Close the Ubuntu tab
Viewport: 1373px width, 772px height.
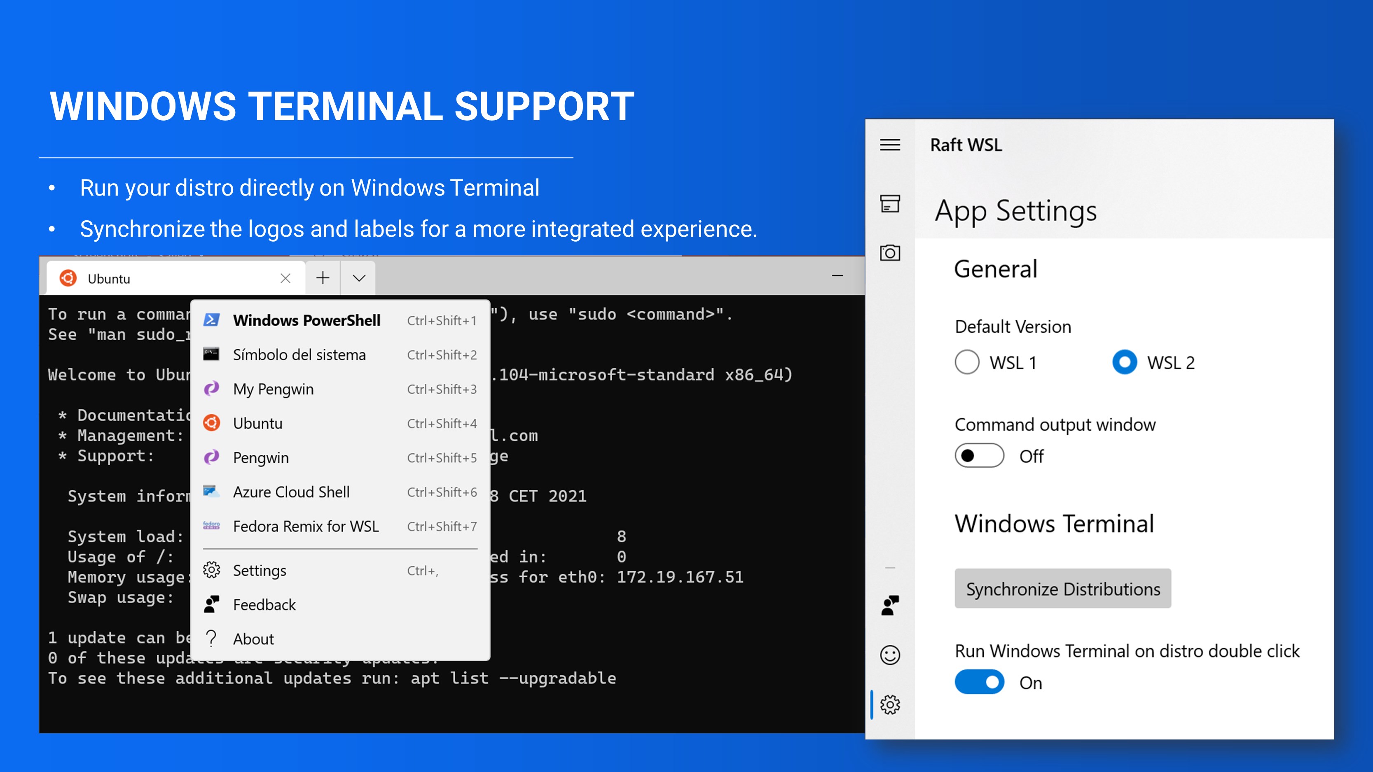285,278
